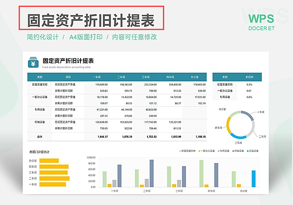Click the subtitle text 内容可任意修改
293x205 pixels.
(x=135, y=37)
